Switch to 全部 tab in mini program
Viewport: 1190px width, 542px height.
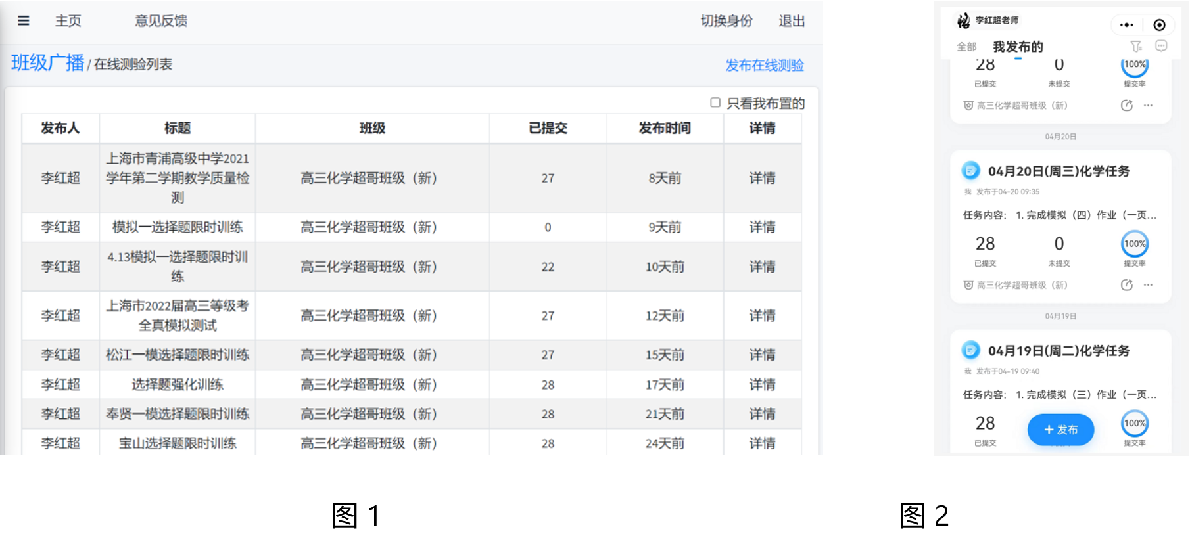[966, 47]
